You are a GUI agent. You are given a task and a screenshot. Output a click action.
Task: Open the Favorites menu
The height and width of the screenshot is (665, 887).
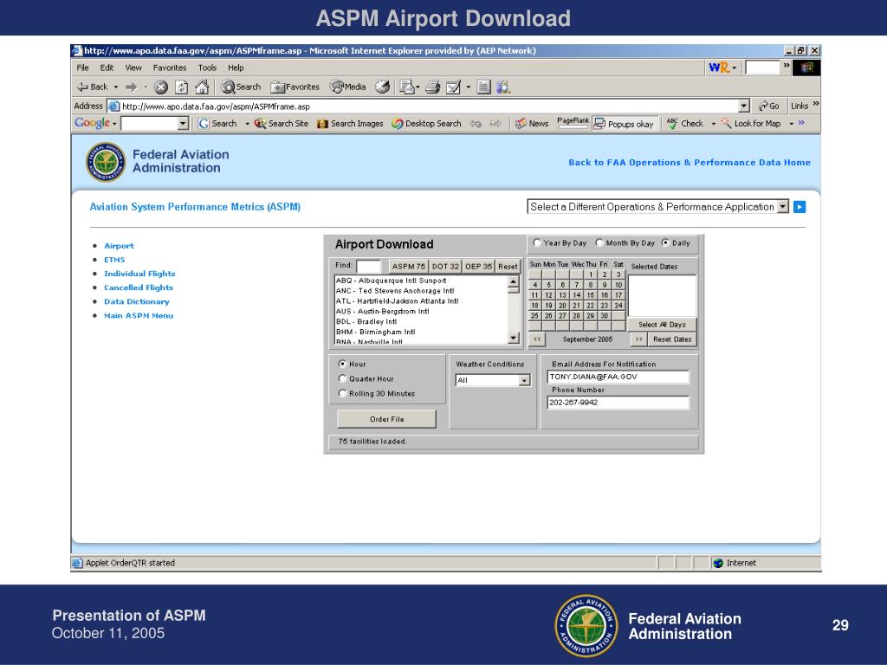coord(170,68)
